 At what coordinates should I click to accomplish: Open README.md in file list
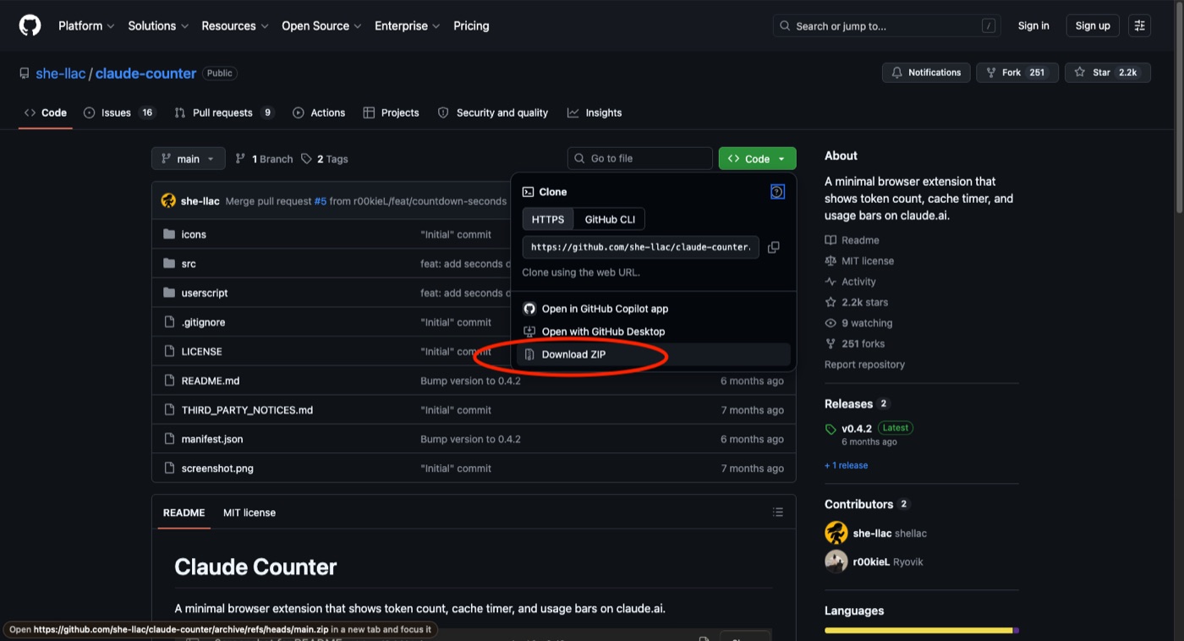point(211,381)
